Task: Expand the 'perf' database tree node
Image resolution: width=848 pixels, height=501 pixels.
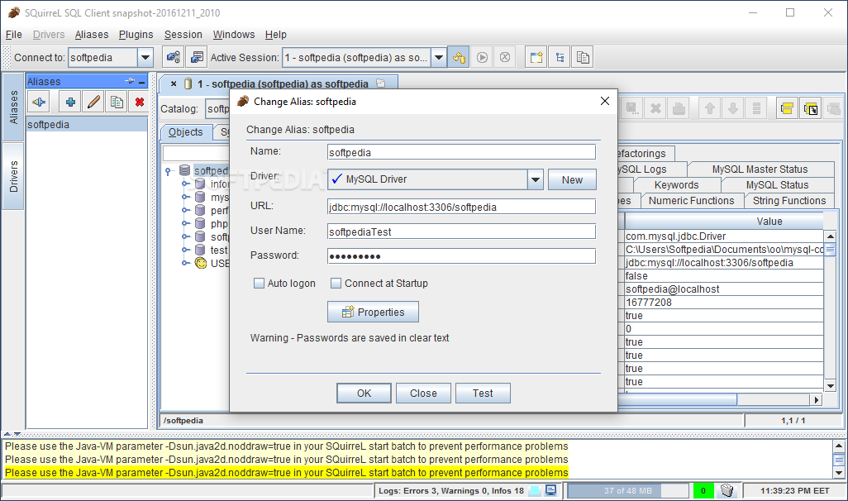Action: click(185, 210)
